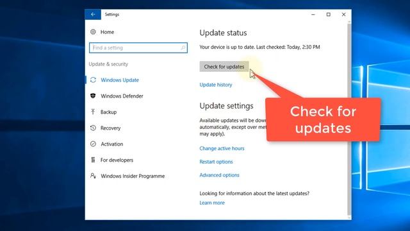Click the Windows Defender shield icon
Viewport: 410px width, 231px height.
[x=93, y=96]
